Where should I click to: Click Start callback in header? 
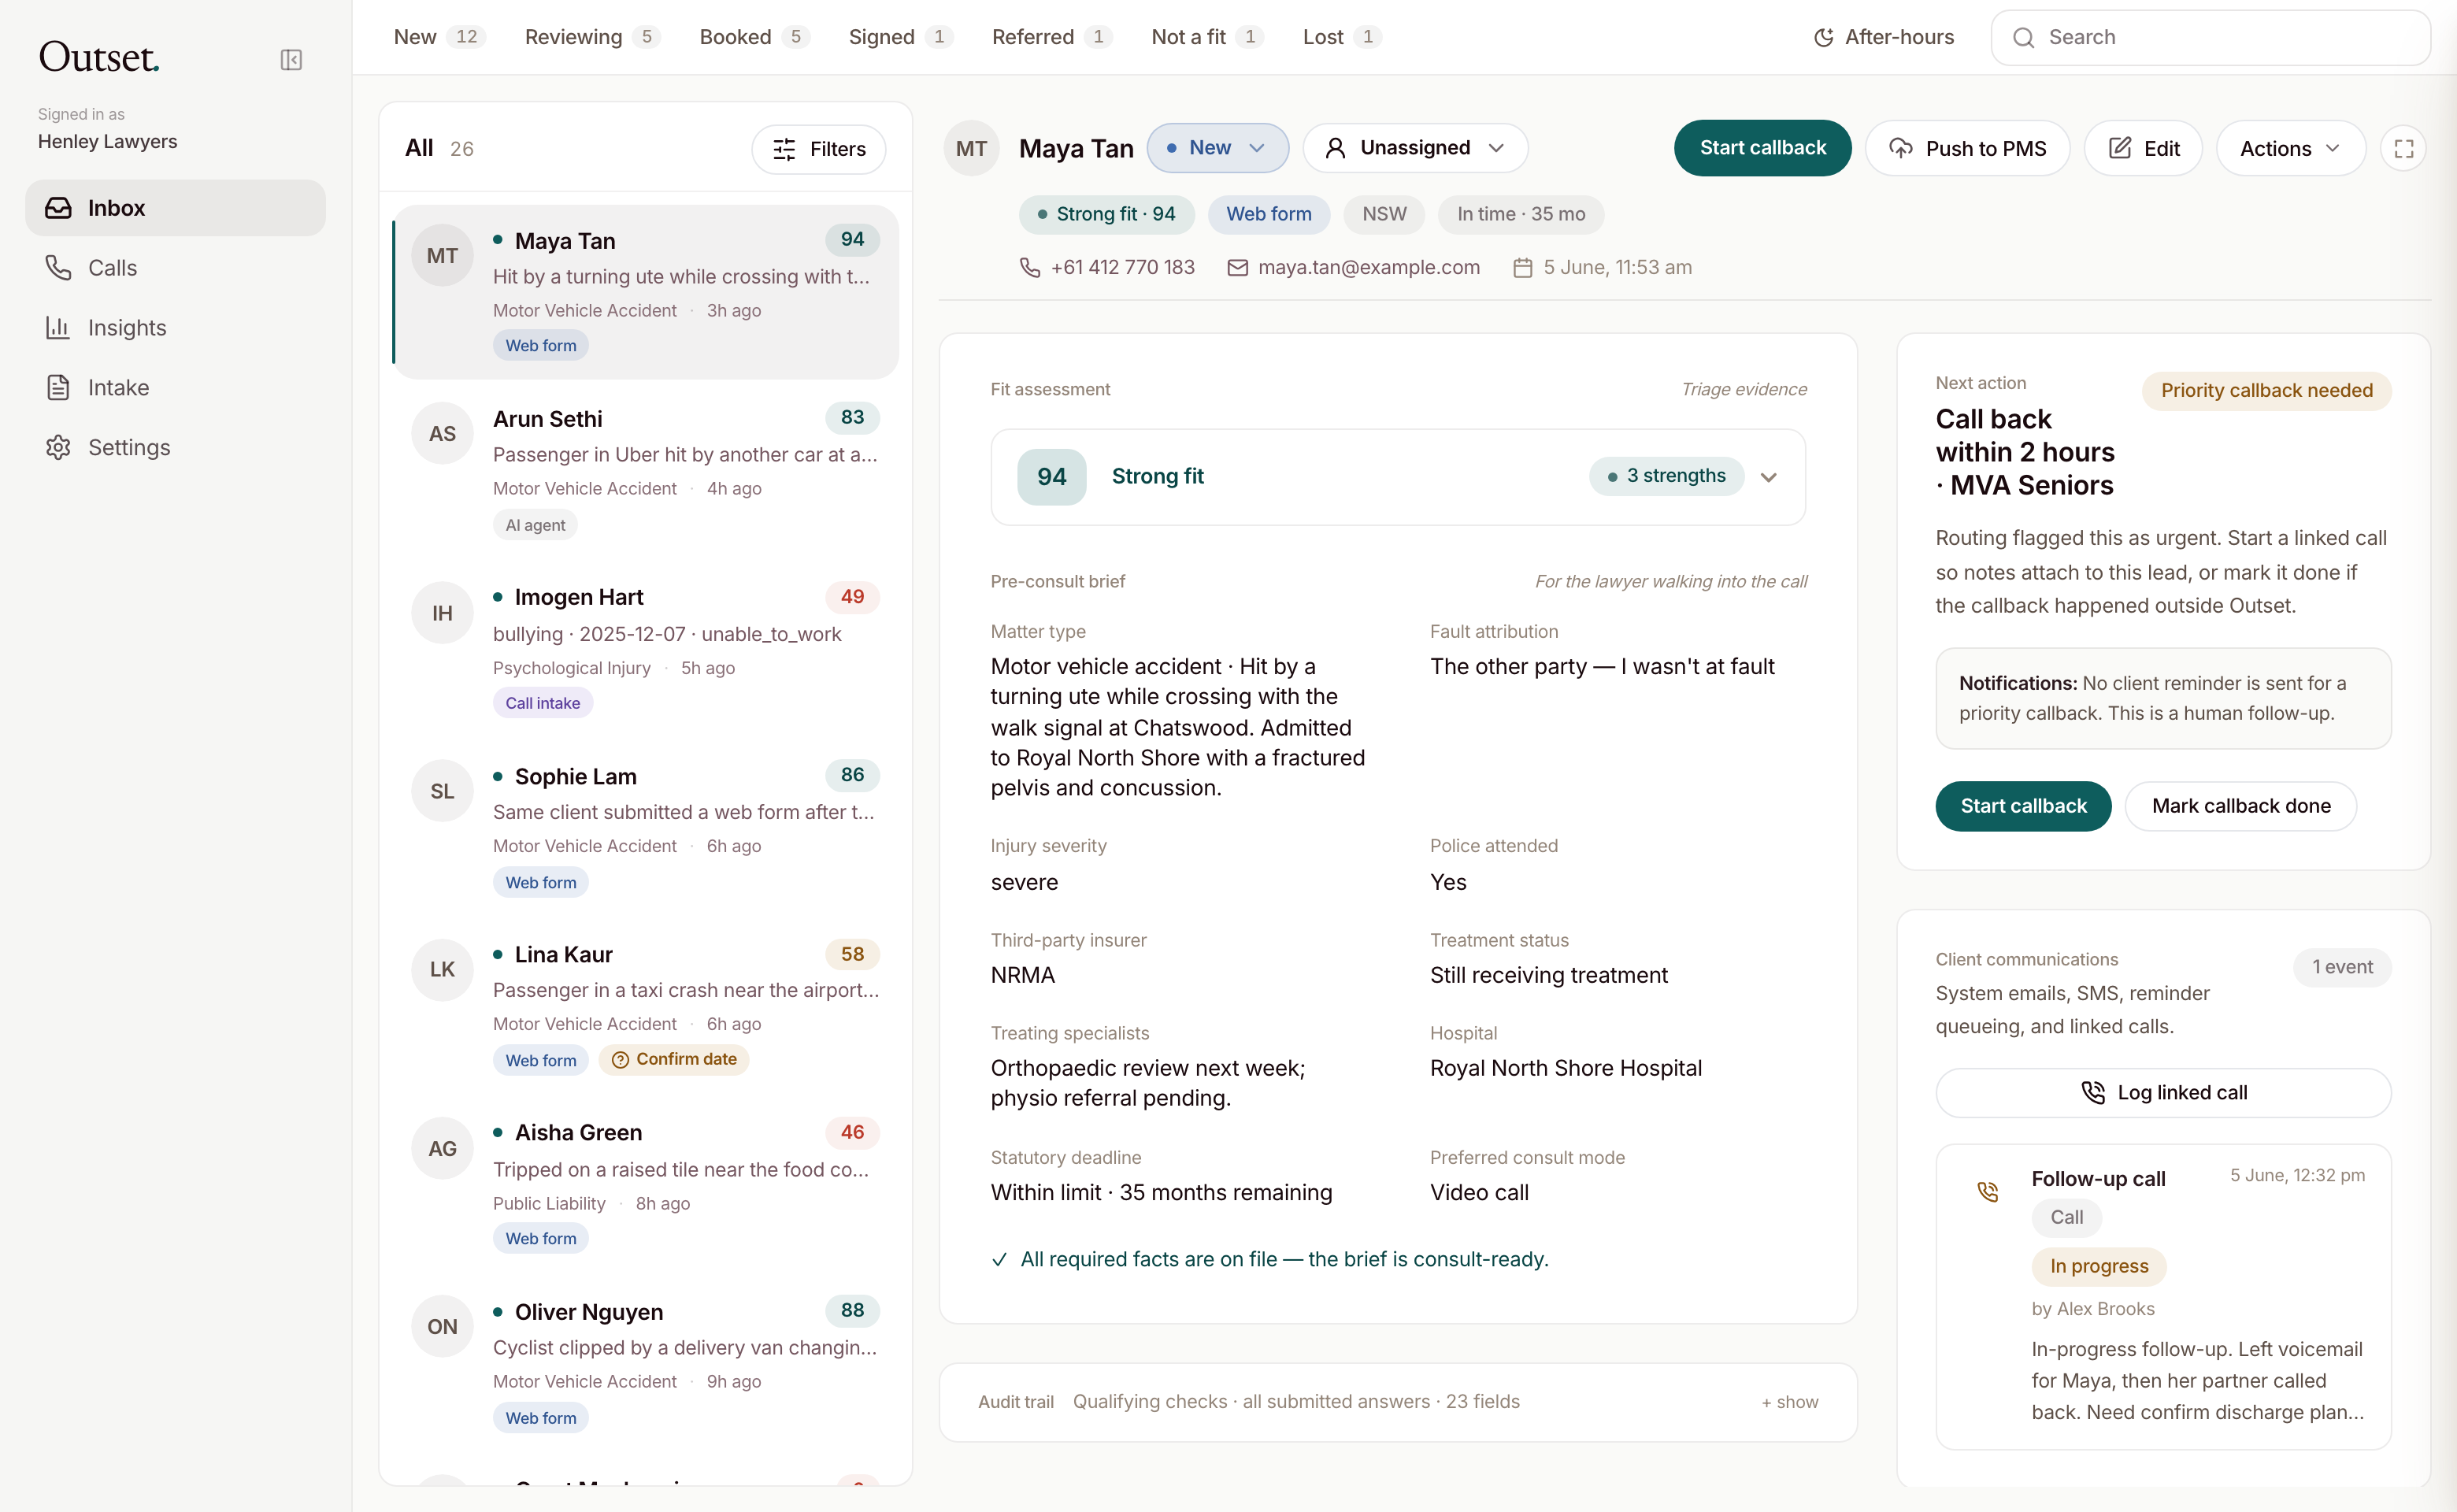pos(1762,148)
